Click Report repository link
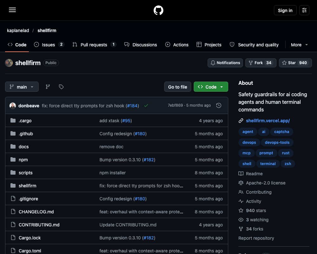Screen dimensions: 317x254 tap(256, 238)
